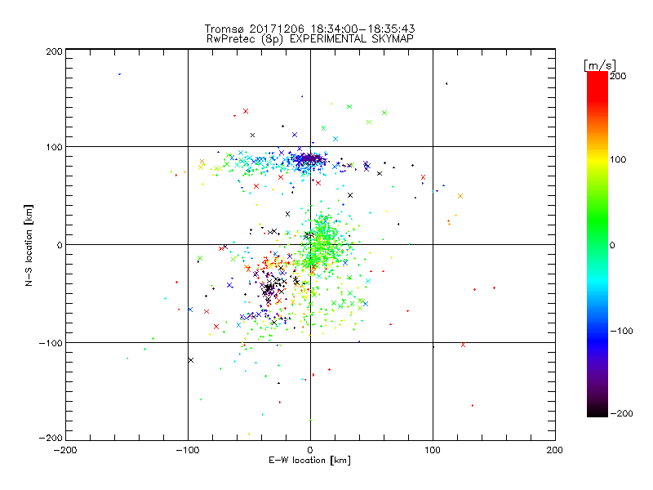653x490 pixels.
Task: Click the dense purple meteor cluster near north 85 km
Action: (x=309, y=158)
